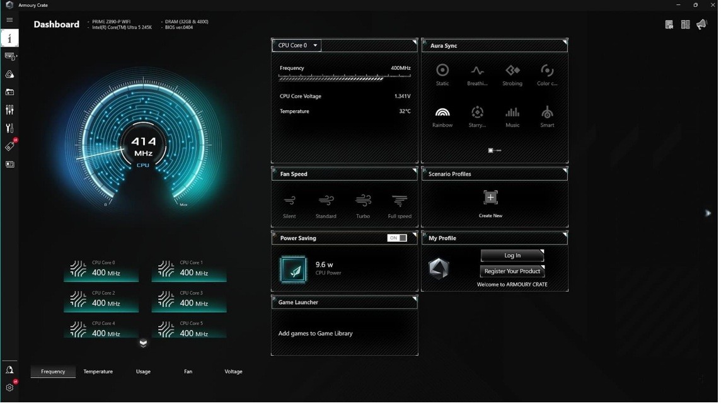726x408 pixels.
Task: Click the 9.6 w CPU Power reading
Action: [328, 268]
